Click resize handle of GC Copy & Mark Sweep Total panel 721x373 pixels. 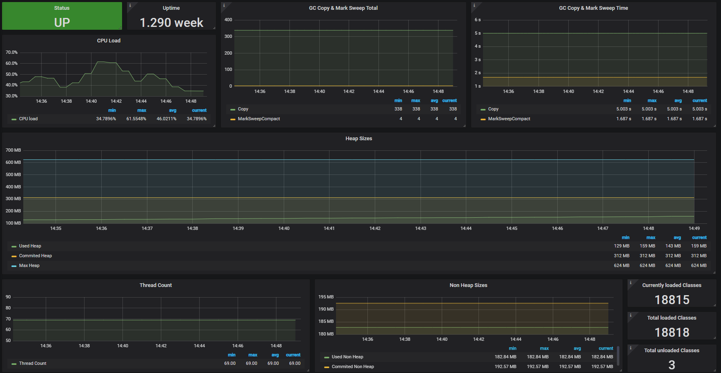click(464, 126)
